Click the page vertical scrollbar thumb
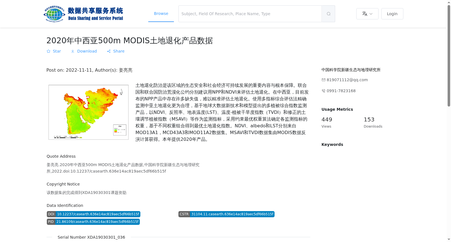The width and height of the screenshot is (451, 242). pos(449,56)
